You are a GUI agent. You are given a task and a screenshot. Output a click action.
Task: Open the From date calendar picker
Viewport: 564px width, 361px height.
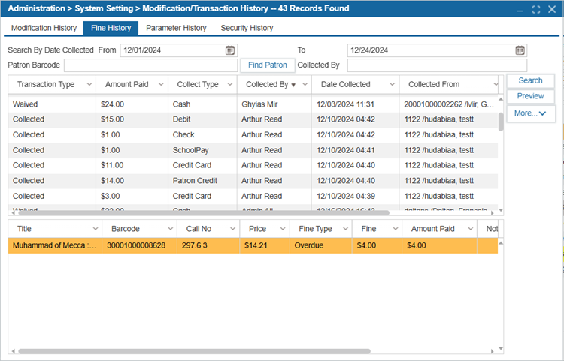point(230,50)
